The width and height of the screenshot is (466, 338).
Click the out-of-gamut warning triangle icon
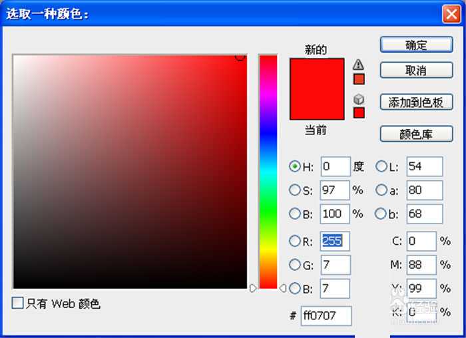[358, 64]
